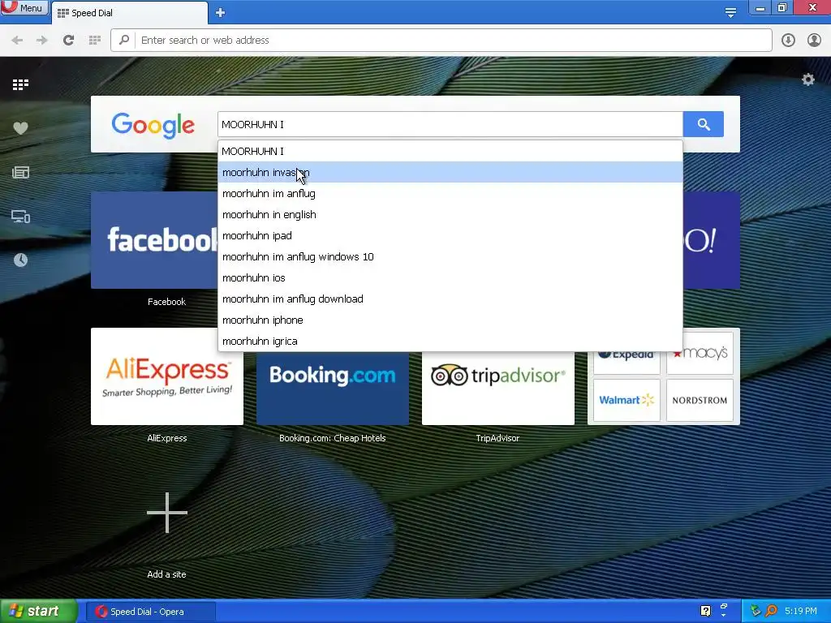Image resolution: width=831 pixels, height=623 pixels.
Task: Open Bookmarks heart icon in sidebar
Action: tap(20, 128)
